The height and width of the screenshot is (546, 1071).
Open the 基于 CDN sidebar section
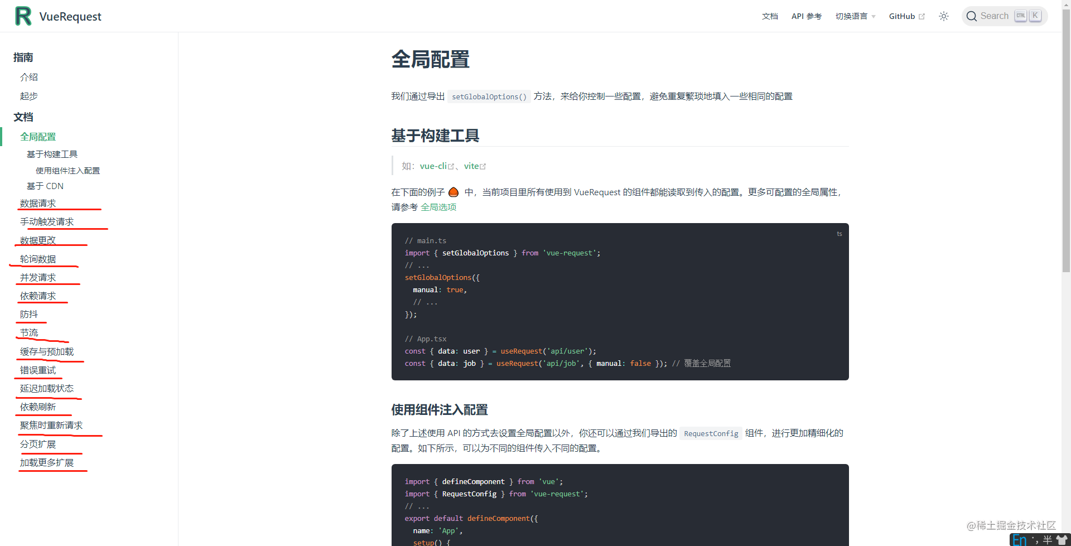45,186
